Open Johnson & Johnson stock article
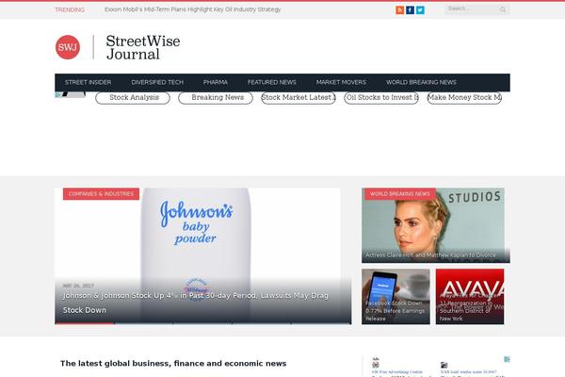The width and height of the screenshot is (565, 377). (x=196, y=303)
